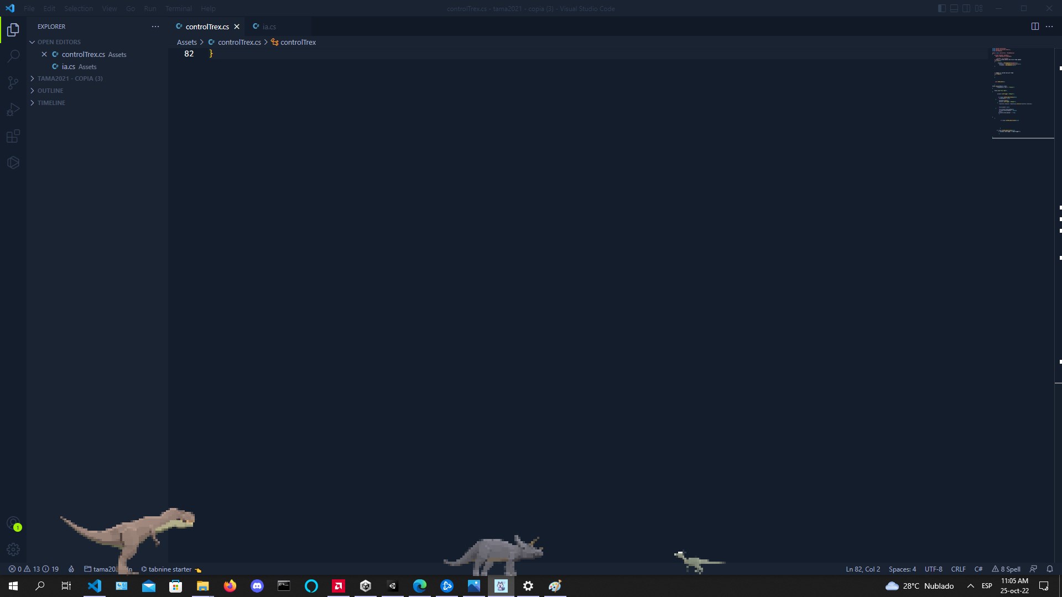Viewport: 1062px width, 597px height.
Task: Change end of line sequence CRLF
Action: 958,569
